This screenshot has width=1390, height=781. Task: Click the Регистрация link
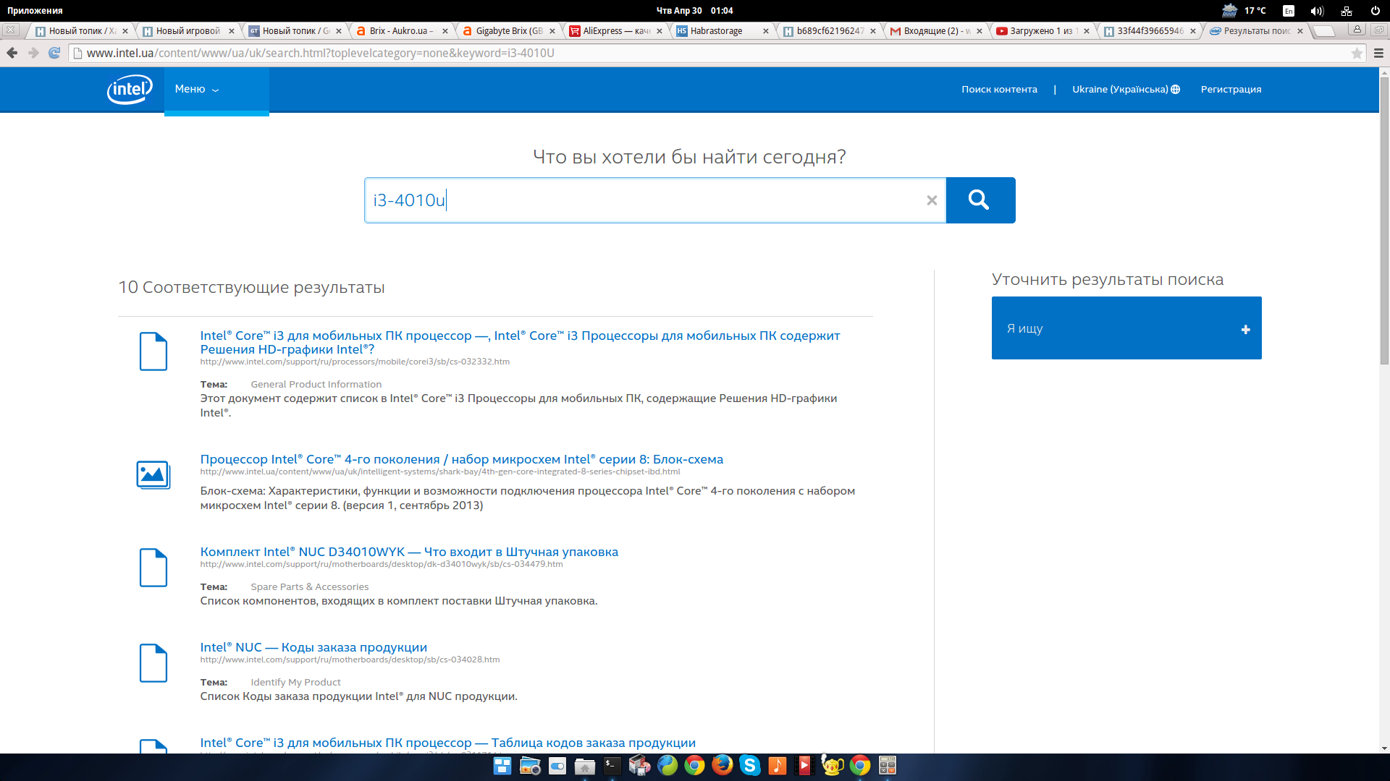click(x=1231, y=90)
